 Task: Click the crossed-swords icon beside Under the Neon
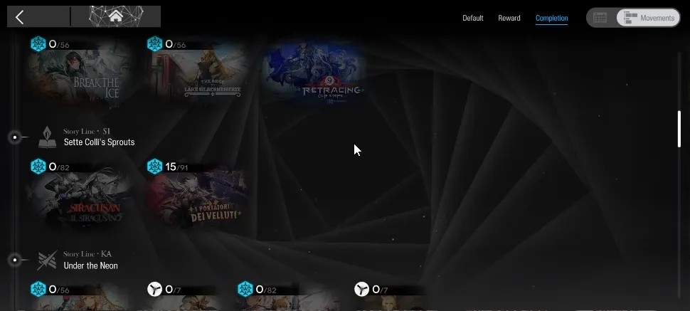(47, 260)
